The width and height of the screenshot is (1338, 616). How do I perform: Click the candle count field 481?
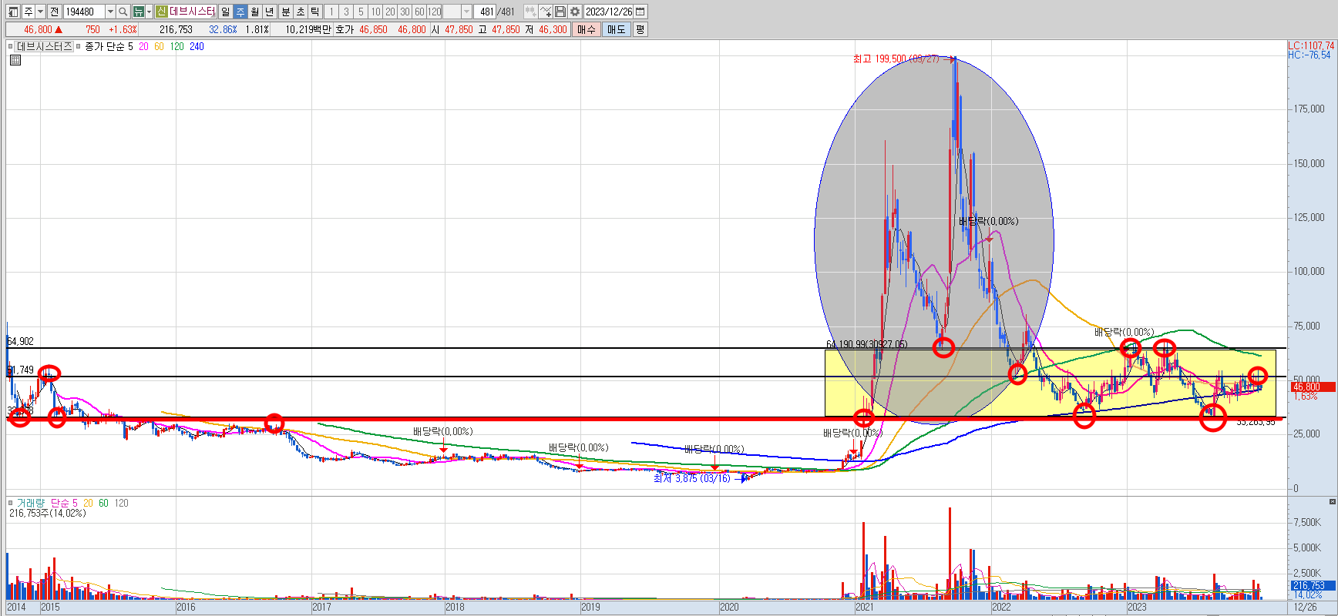[x=486, y=12]
